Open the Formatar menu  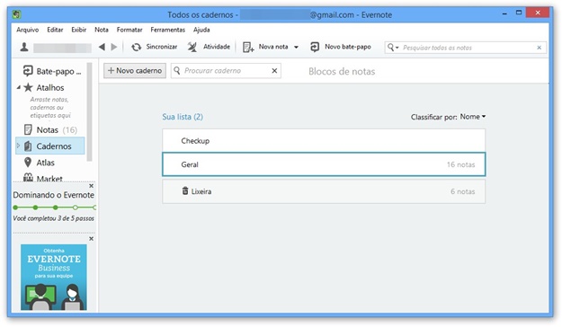point(129,30)
